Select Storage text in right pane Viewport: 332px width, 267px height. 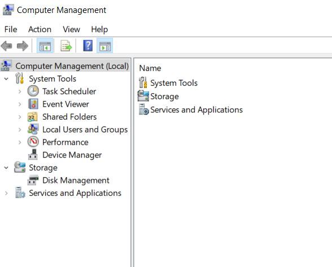click(164, 97)
